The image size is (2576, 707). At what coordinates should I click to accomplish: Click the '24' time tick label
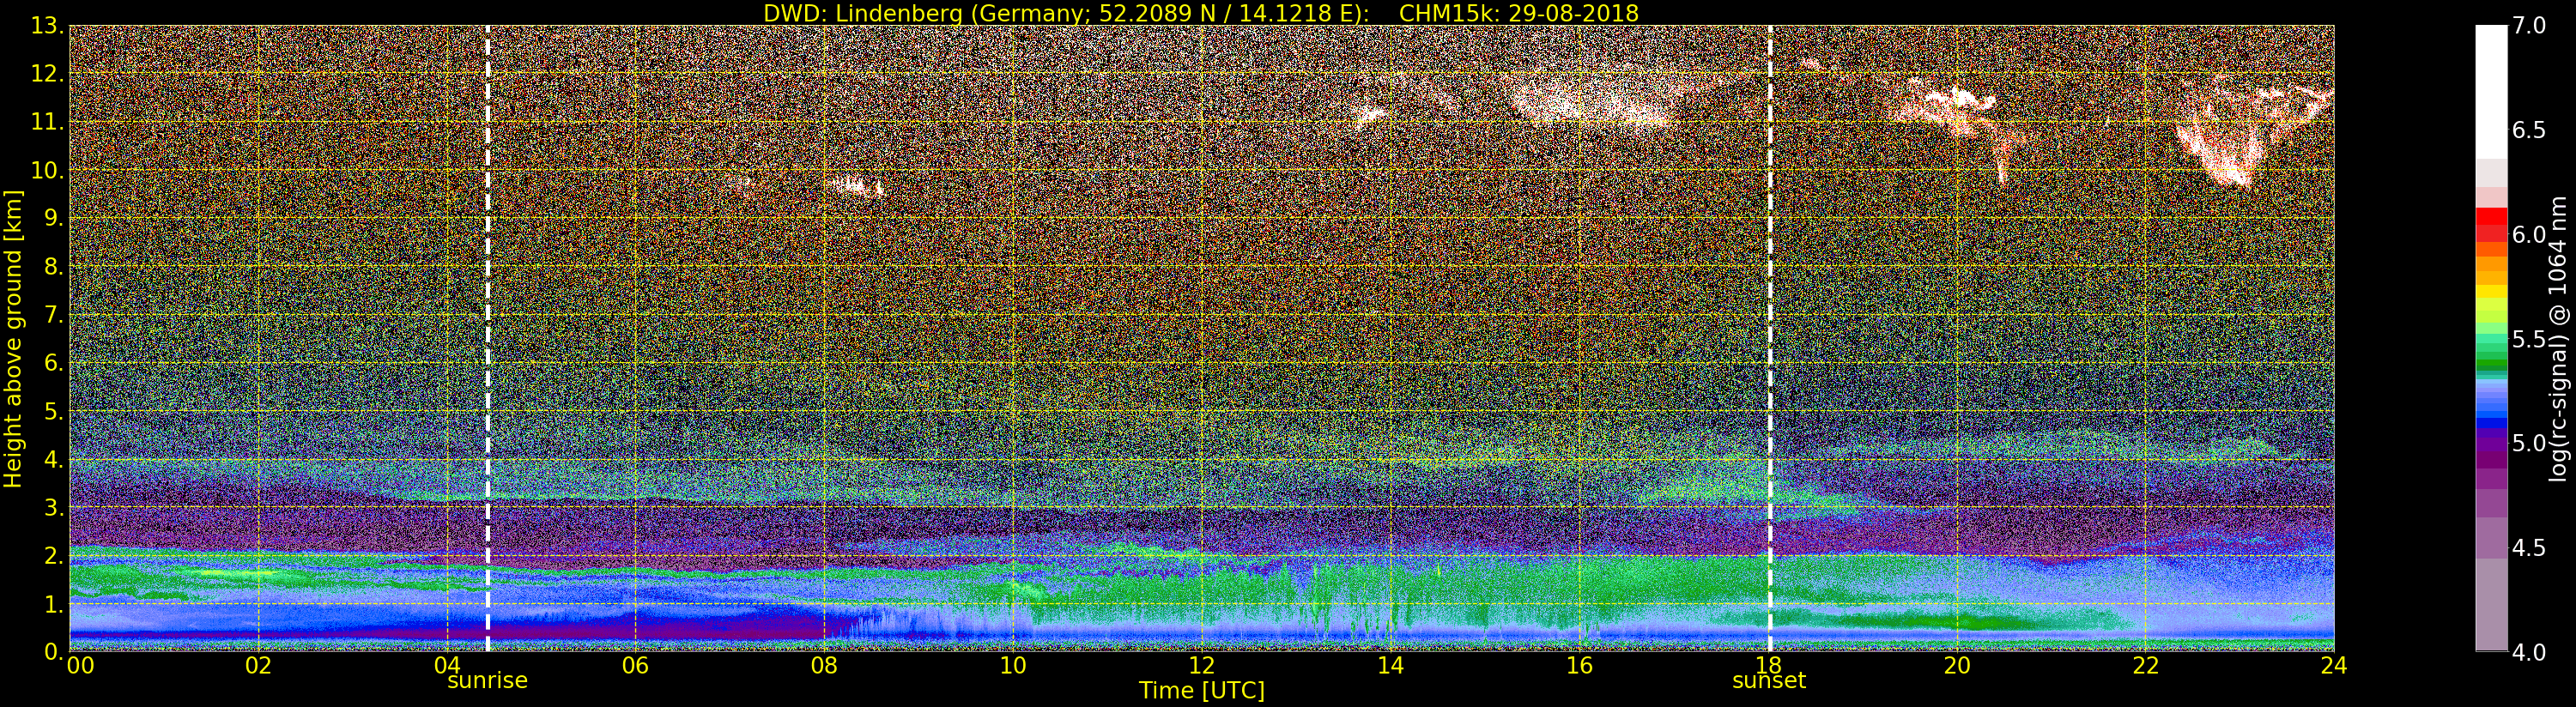(2334, 665)
